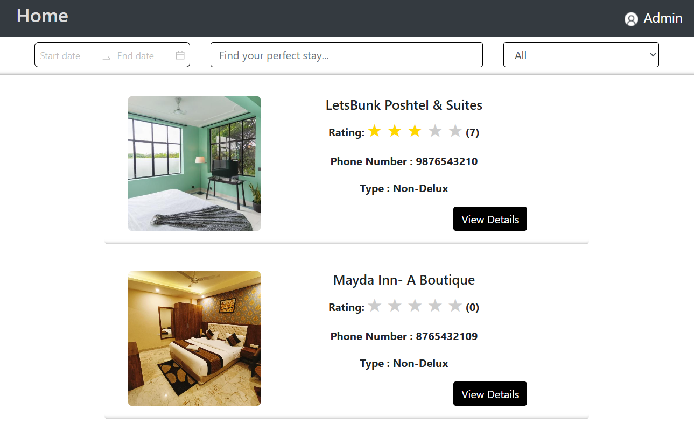This screenshot has width=694, height=431.
Task: Select the fifth star of LetsBunk rating
Action: (x=455, y=131)
